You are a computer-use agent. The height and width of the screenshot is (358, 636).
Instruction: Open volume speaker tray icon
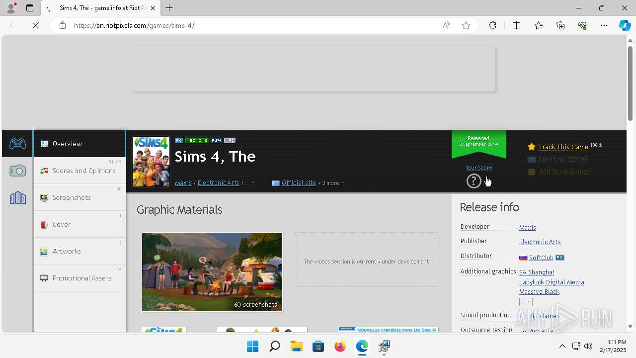[588, 346]
